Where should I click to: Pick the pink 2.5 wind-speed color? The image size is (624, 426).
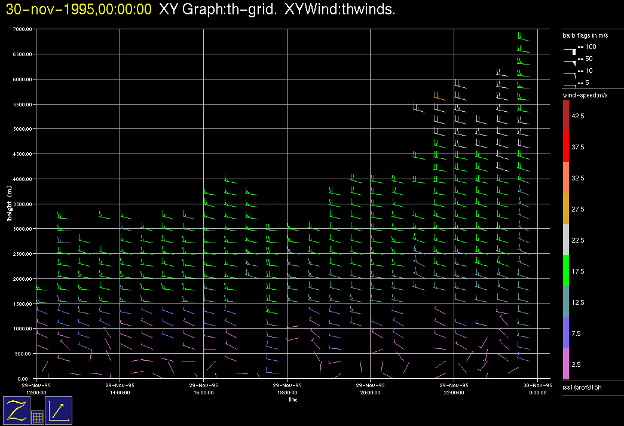(x=566, y=364)
